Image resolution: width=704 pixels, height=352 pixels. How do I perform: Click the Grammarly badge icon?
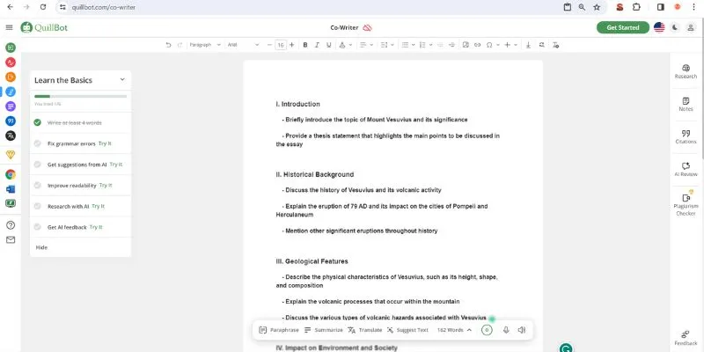(x=566, y=348)
